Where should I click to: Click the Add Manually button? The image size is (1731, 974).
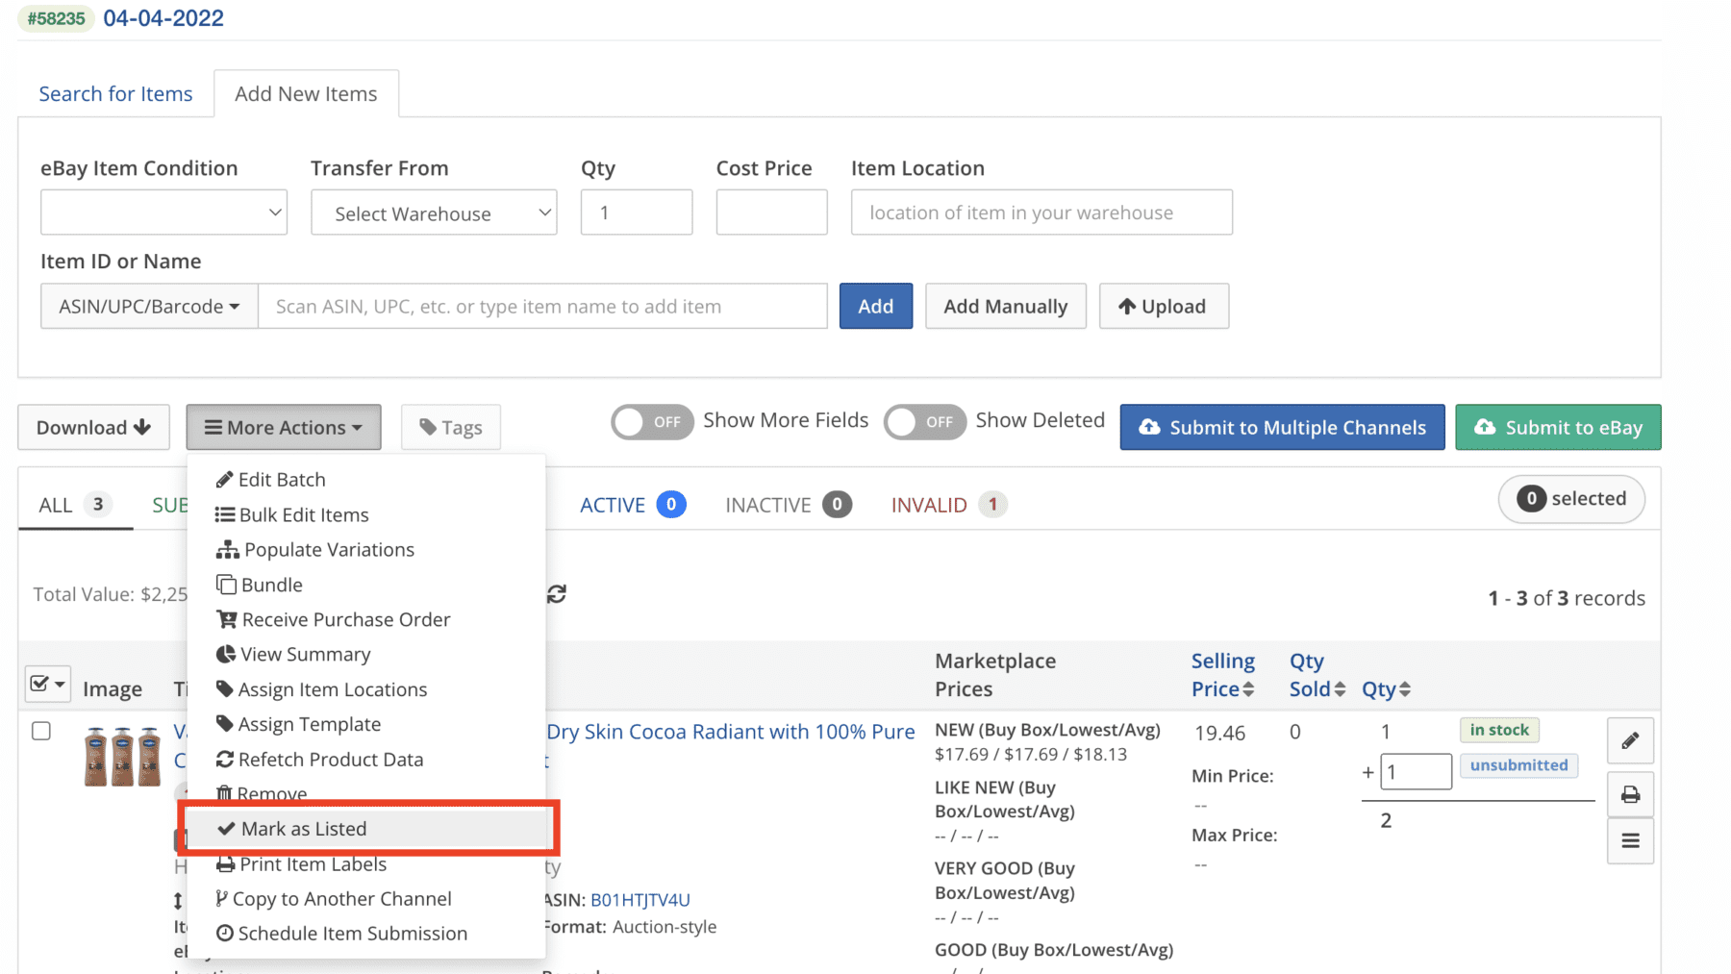pos(1005,306)
